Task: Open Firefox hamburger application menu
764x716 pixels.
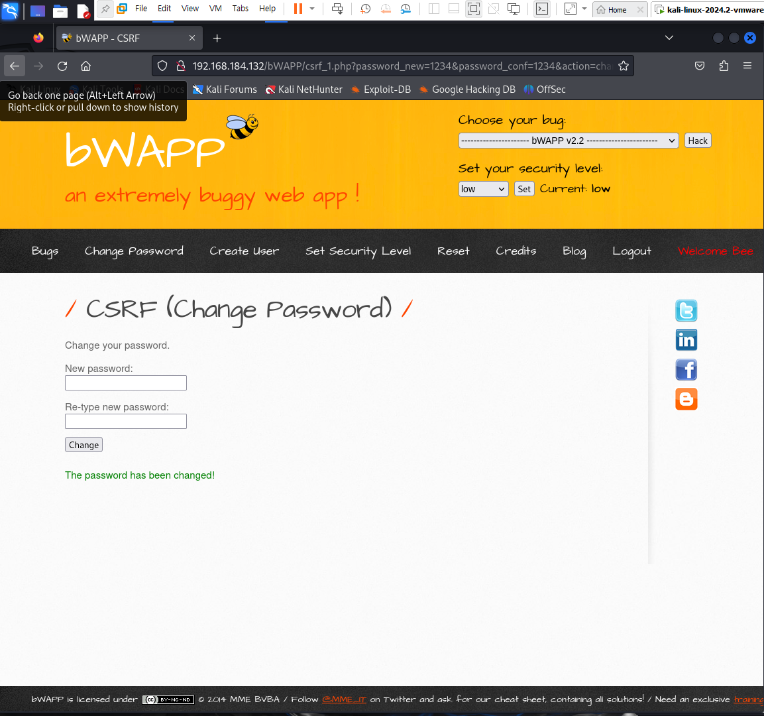Action: [747, 66]
